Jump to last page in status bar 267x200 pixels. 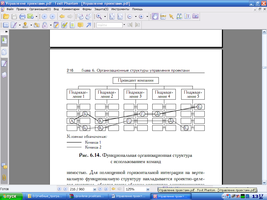(106, 189)
